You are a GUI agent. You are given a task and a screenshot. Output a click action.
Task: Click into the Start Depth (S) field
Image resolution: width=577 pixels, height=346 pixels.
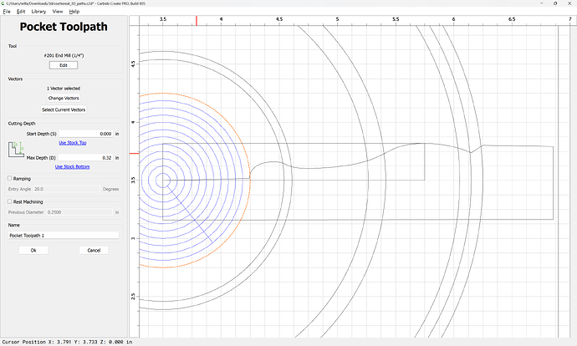pos(87,134)
